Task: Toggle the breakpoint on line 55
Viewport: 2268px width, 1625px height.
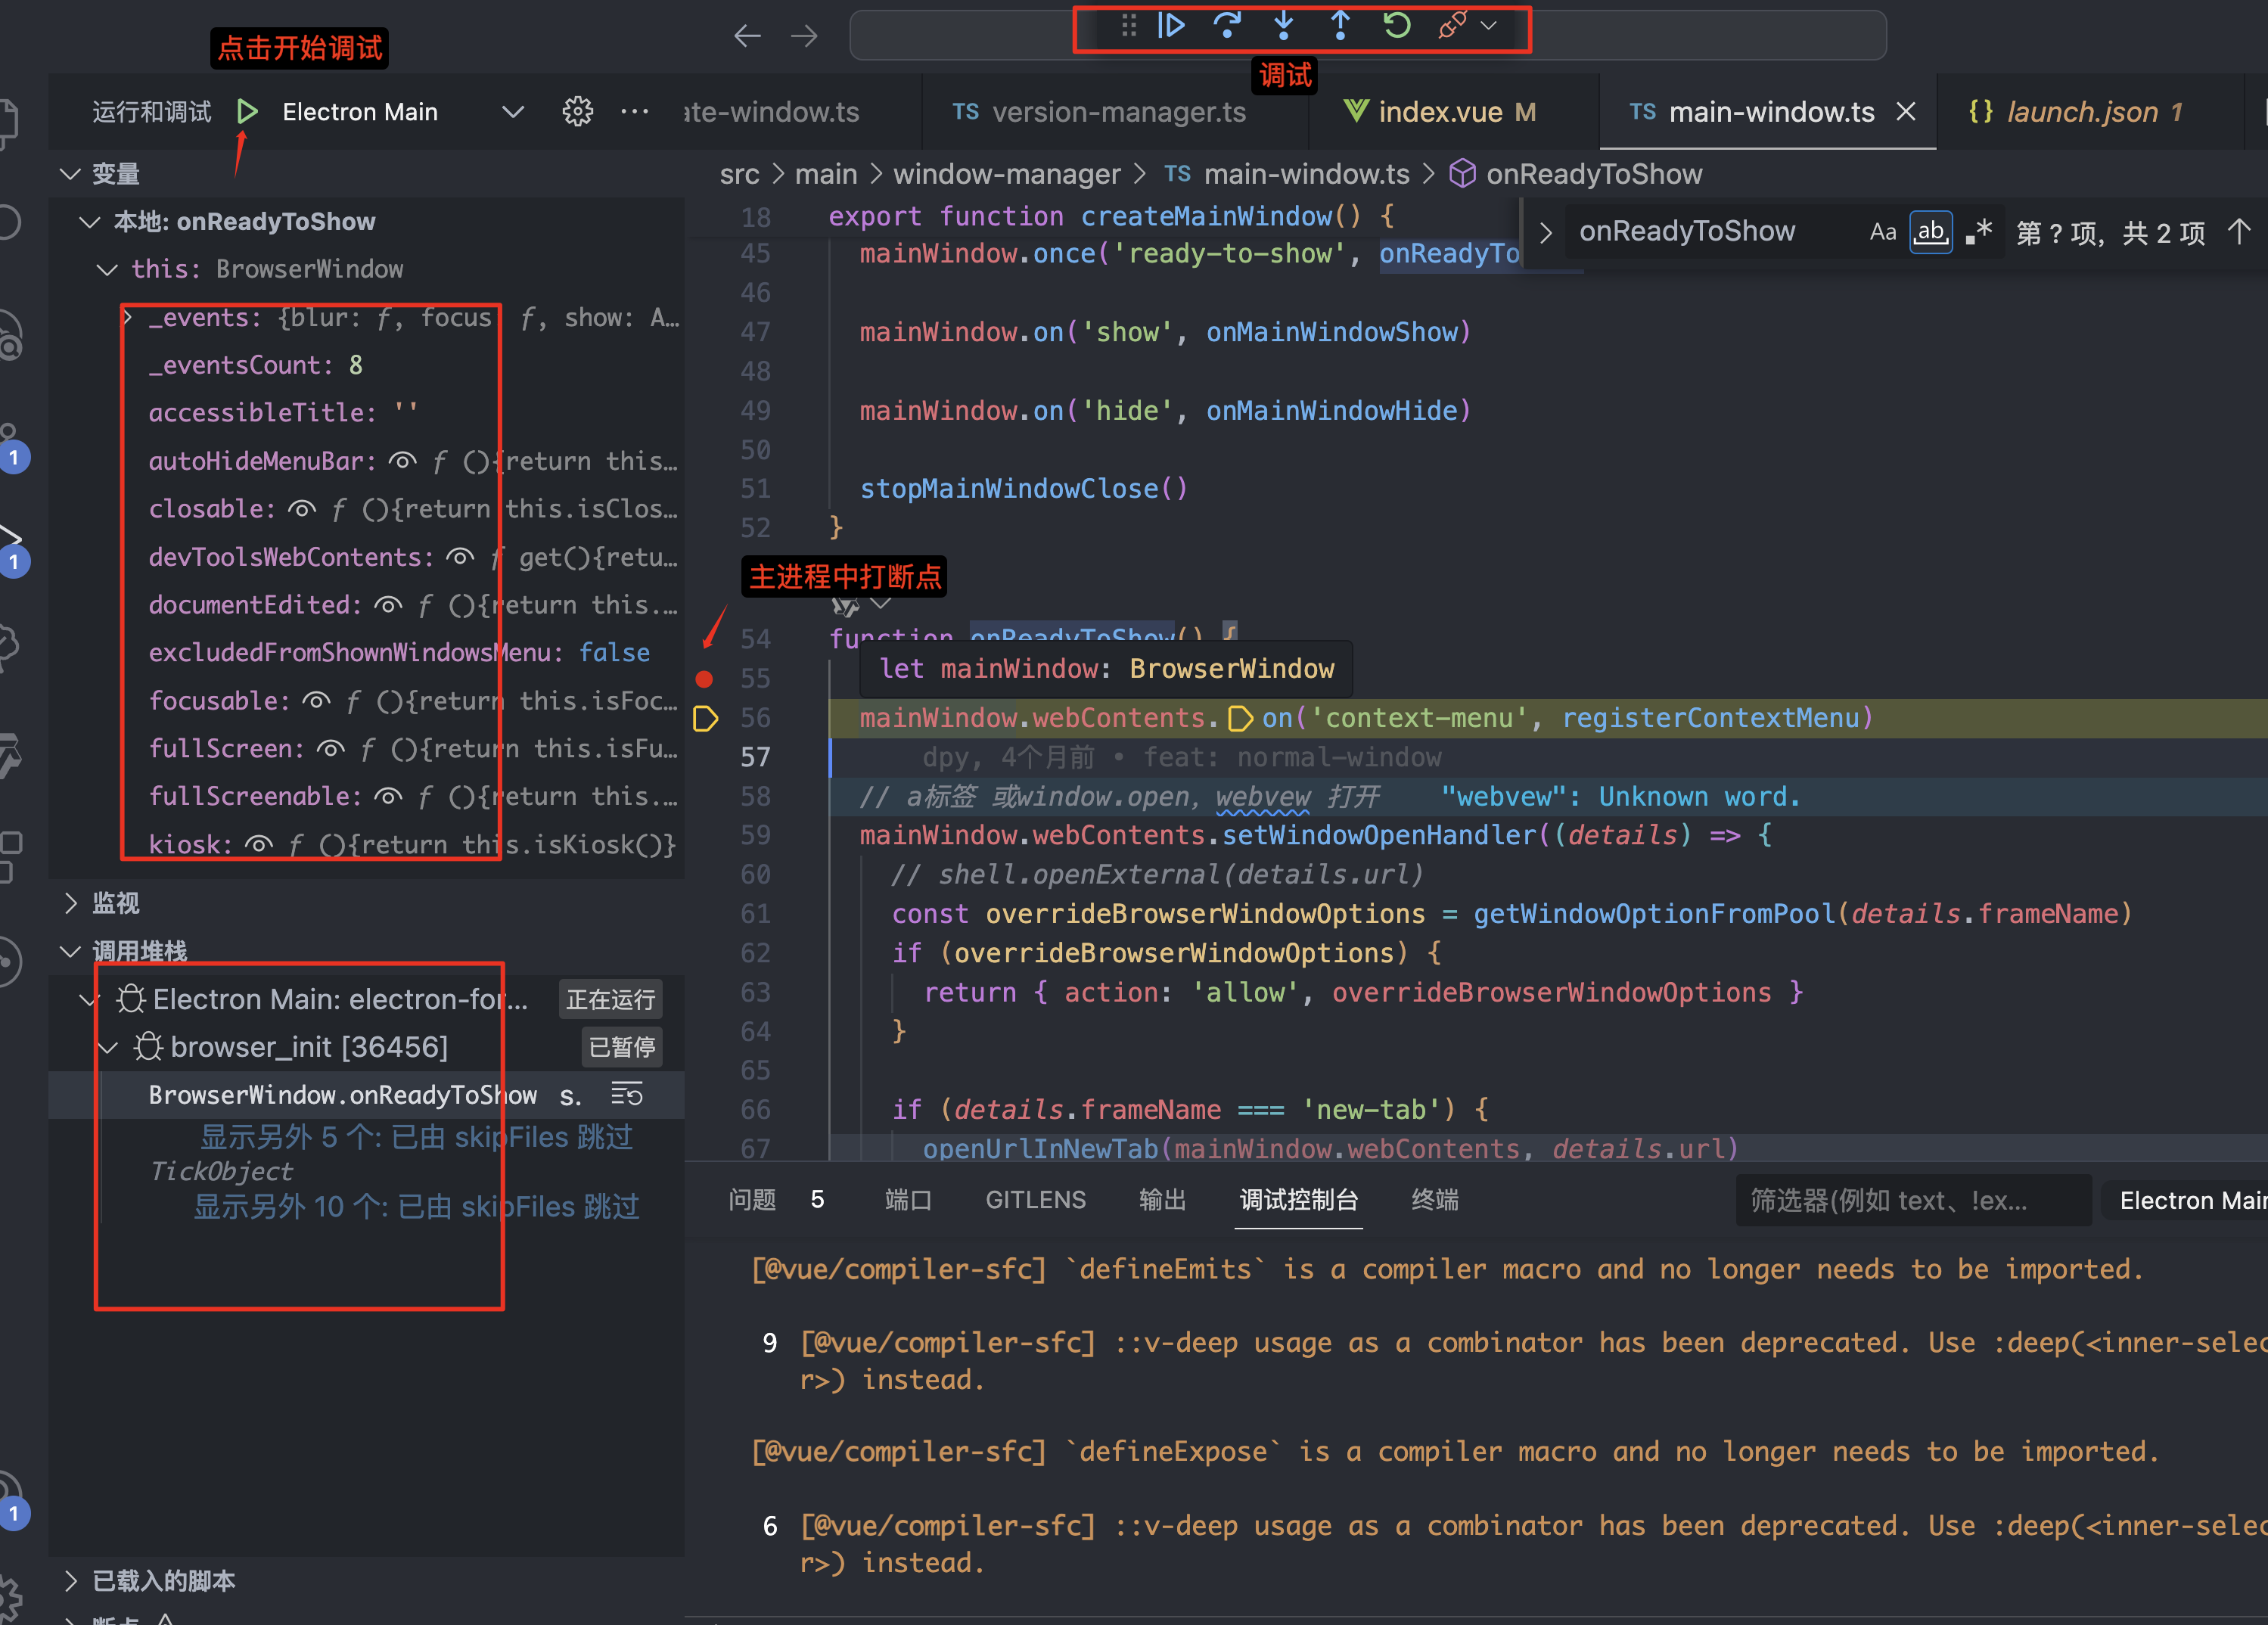Action: [x=704, y=679]
